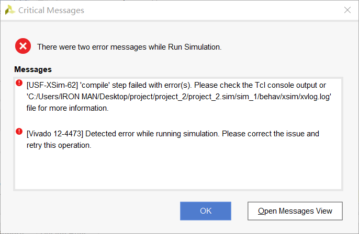Click the empty area of the messages list

tap(178, 170)
